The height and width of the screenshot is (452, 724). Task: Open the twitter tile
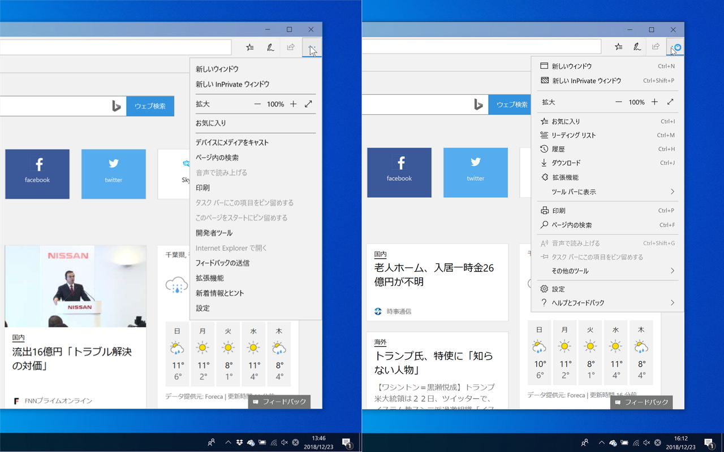113,174
